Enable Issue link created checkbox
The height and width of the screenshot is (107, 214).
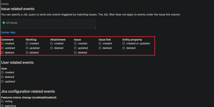point(100,44)
